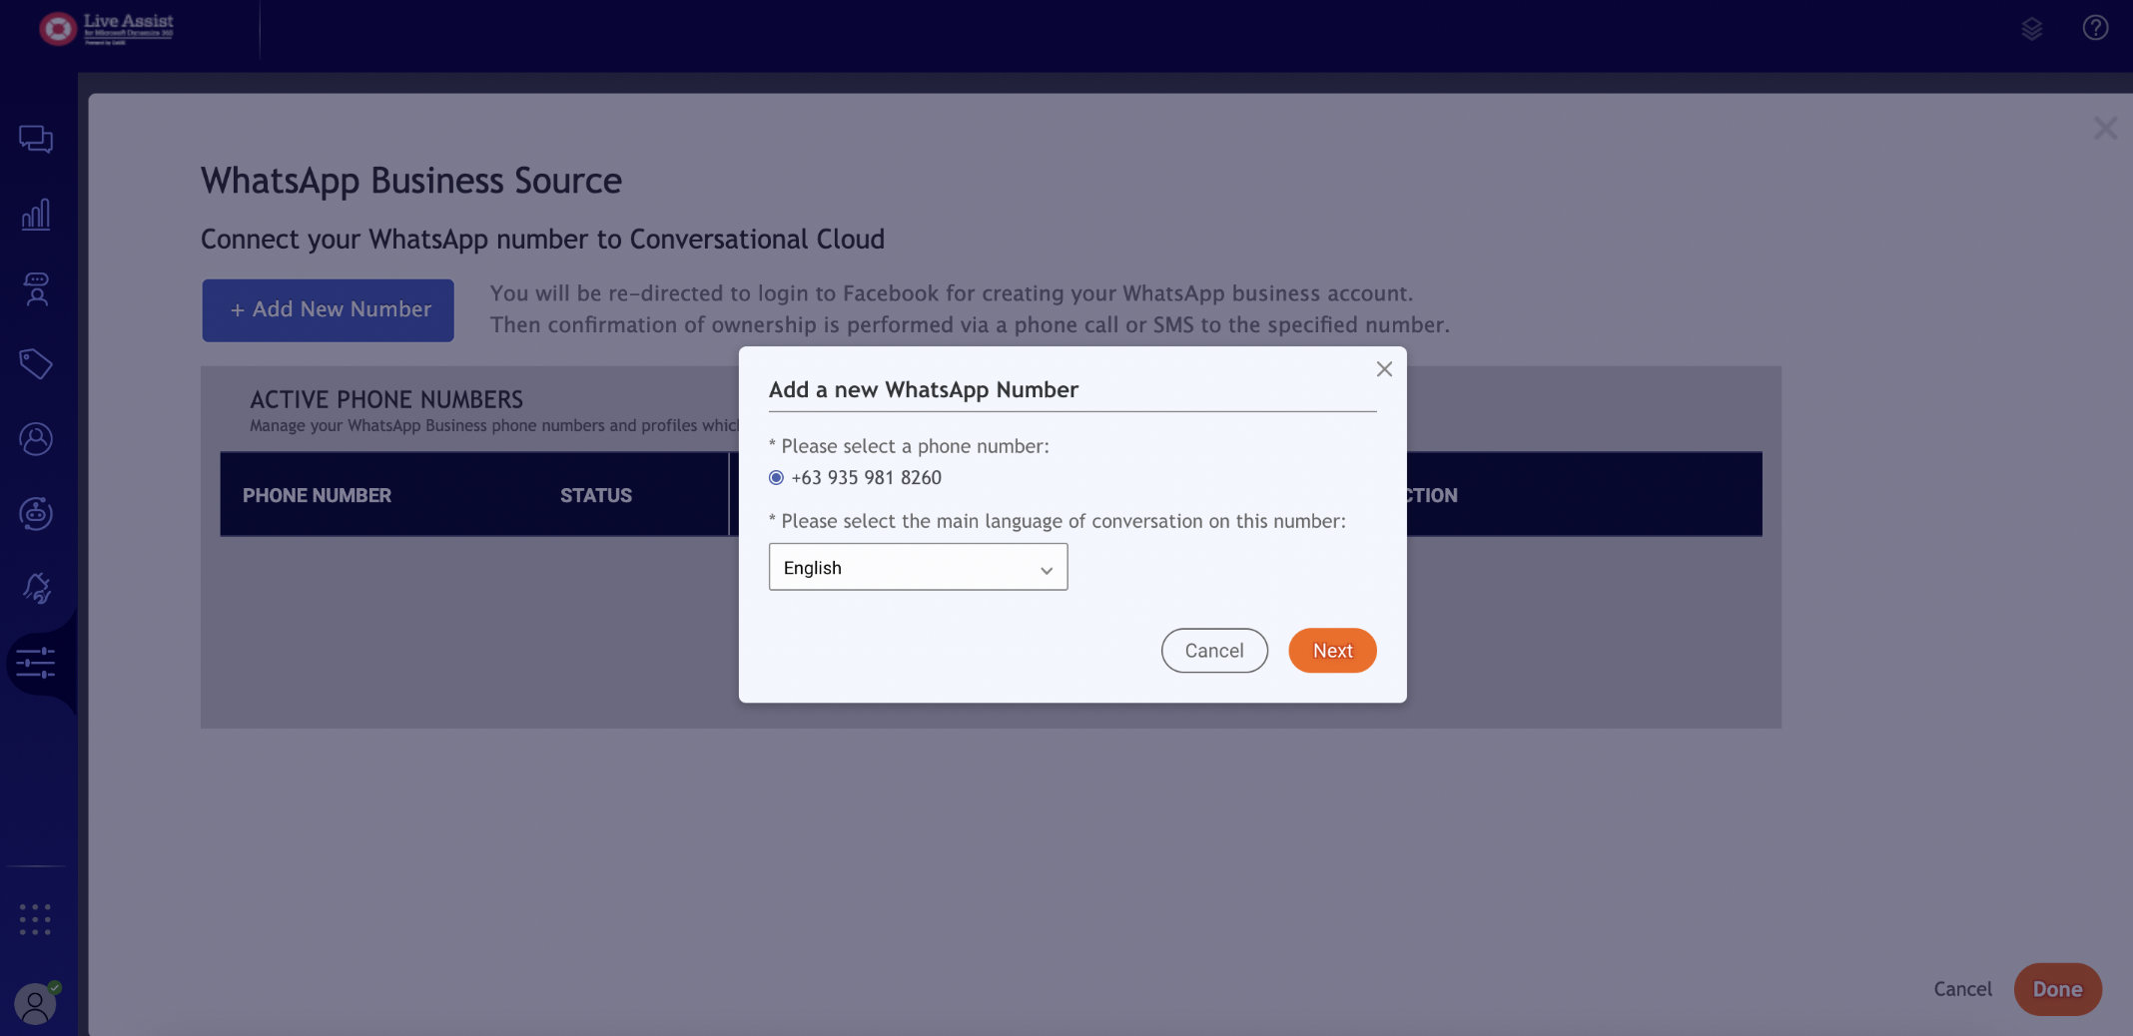Viewport: 2133px width, 1036px height.
Task: Click the Next button in dialog
Action: click(x=1332, y=651)
